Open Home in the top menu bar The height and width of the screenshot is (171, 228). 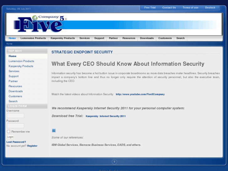click(x=12, y=38)
